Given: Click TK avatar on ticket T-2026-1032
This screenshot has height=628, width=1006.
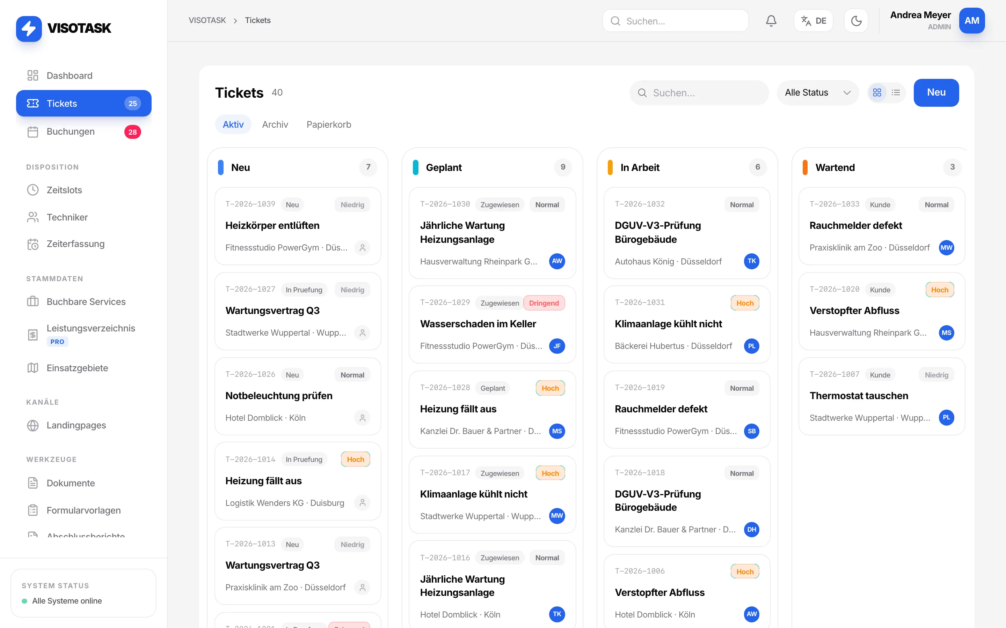Looking at the screenshot, I should pyautogui.click(x=752, y=261).
